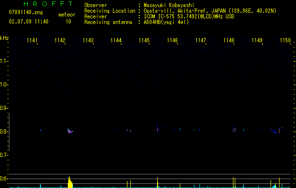Click the date stamp 02.07.09 11:40
This screenshot has width=296, height=188.
tap(29, 22)
